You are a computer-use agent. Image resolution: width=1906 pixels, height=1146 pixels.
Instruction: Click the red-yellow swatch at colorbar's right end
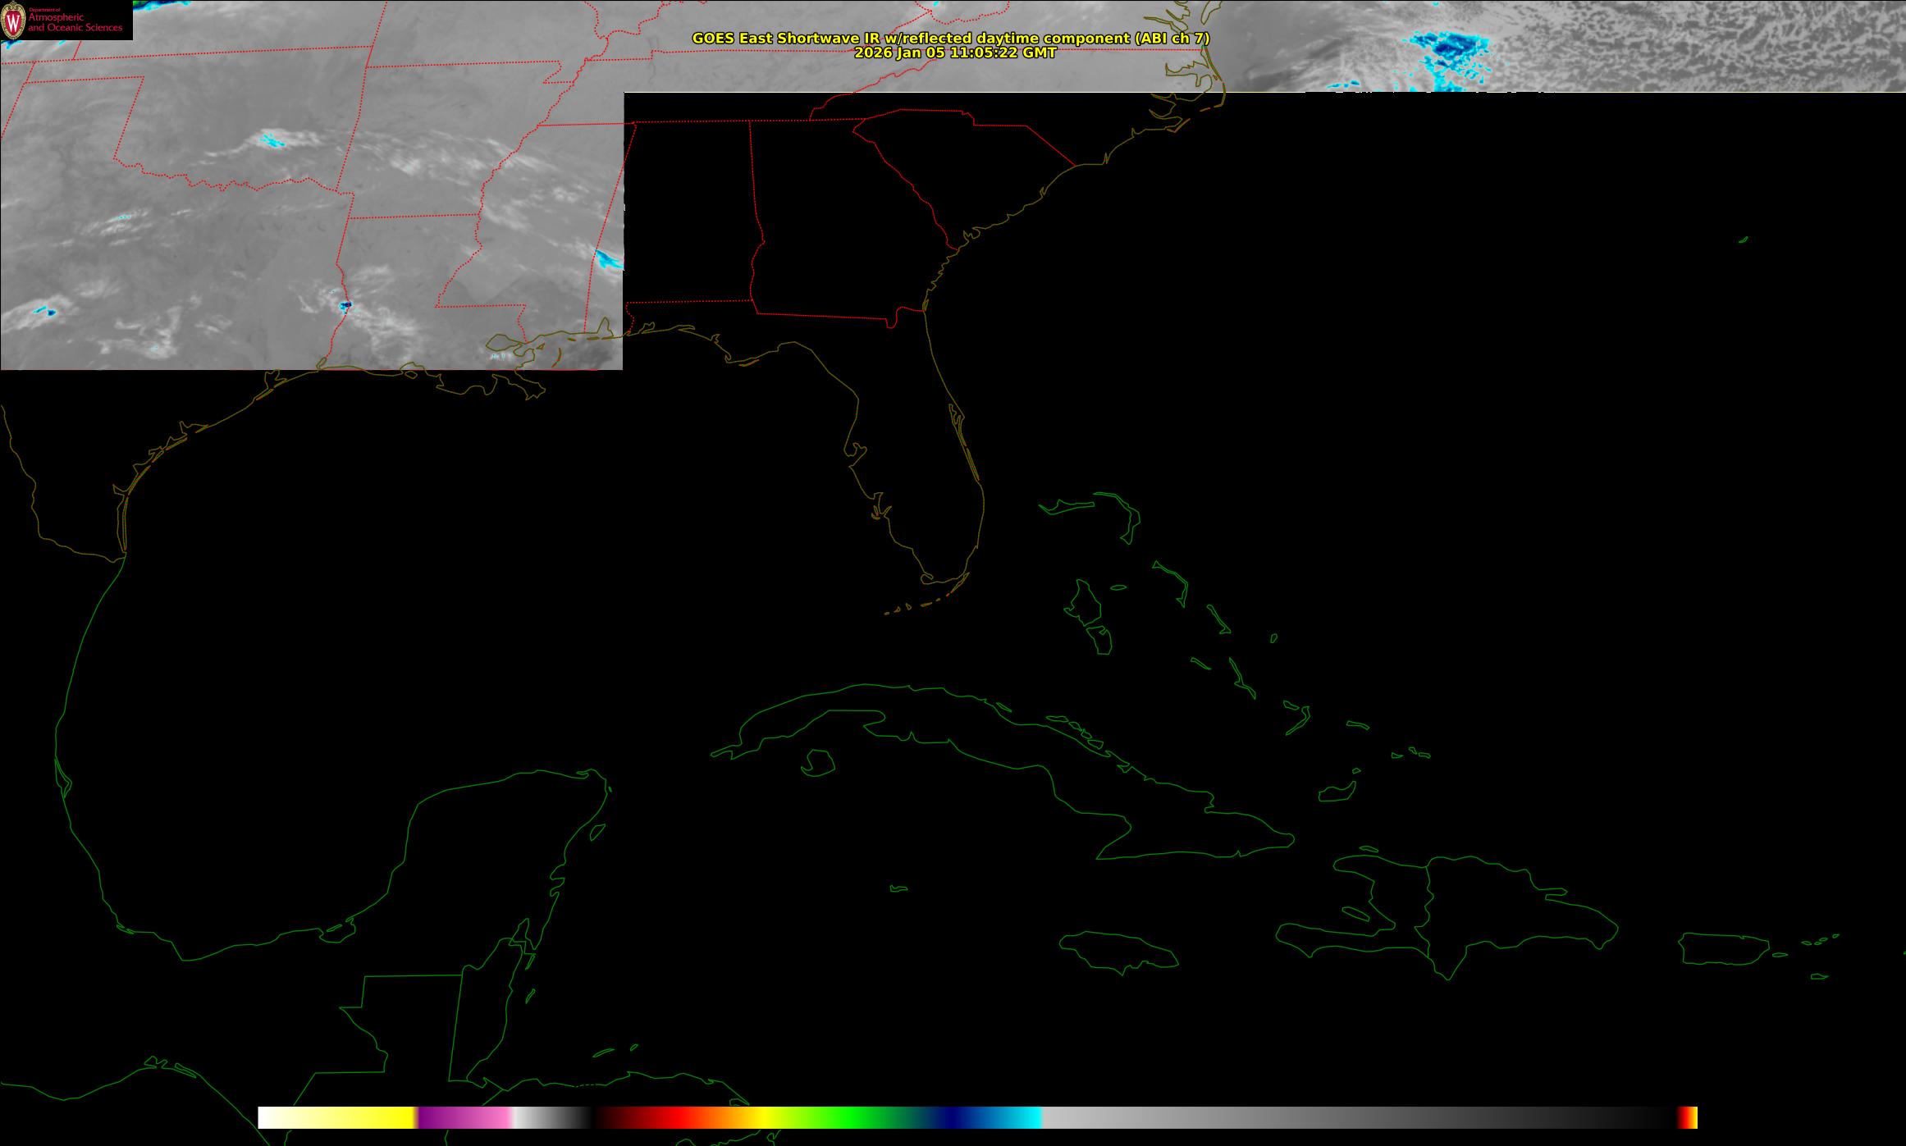tap(1687, 1117)
